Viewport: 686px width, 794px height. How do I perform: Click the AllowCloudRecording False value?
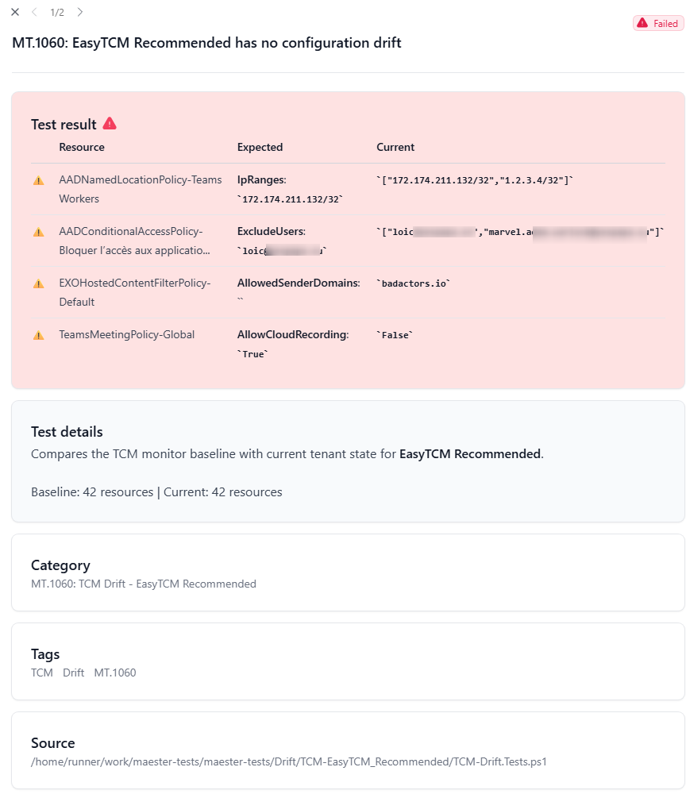[395, 335]
